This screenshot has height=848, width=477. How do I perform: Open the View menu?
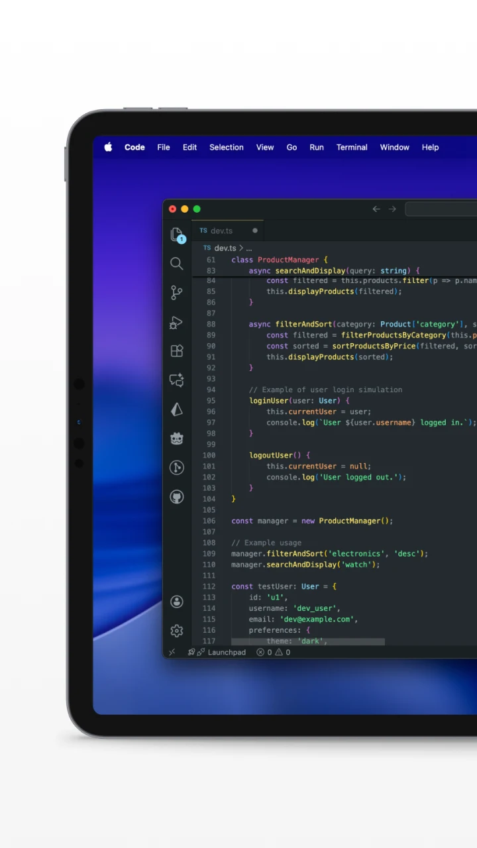coord(265,147)
